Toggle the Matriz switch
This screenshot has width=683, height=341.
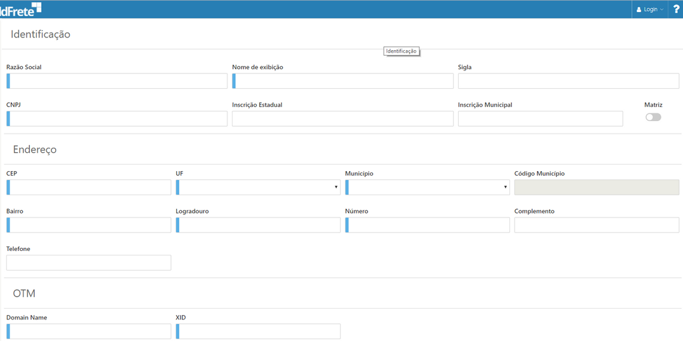pos(653,117)
